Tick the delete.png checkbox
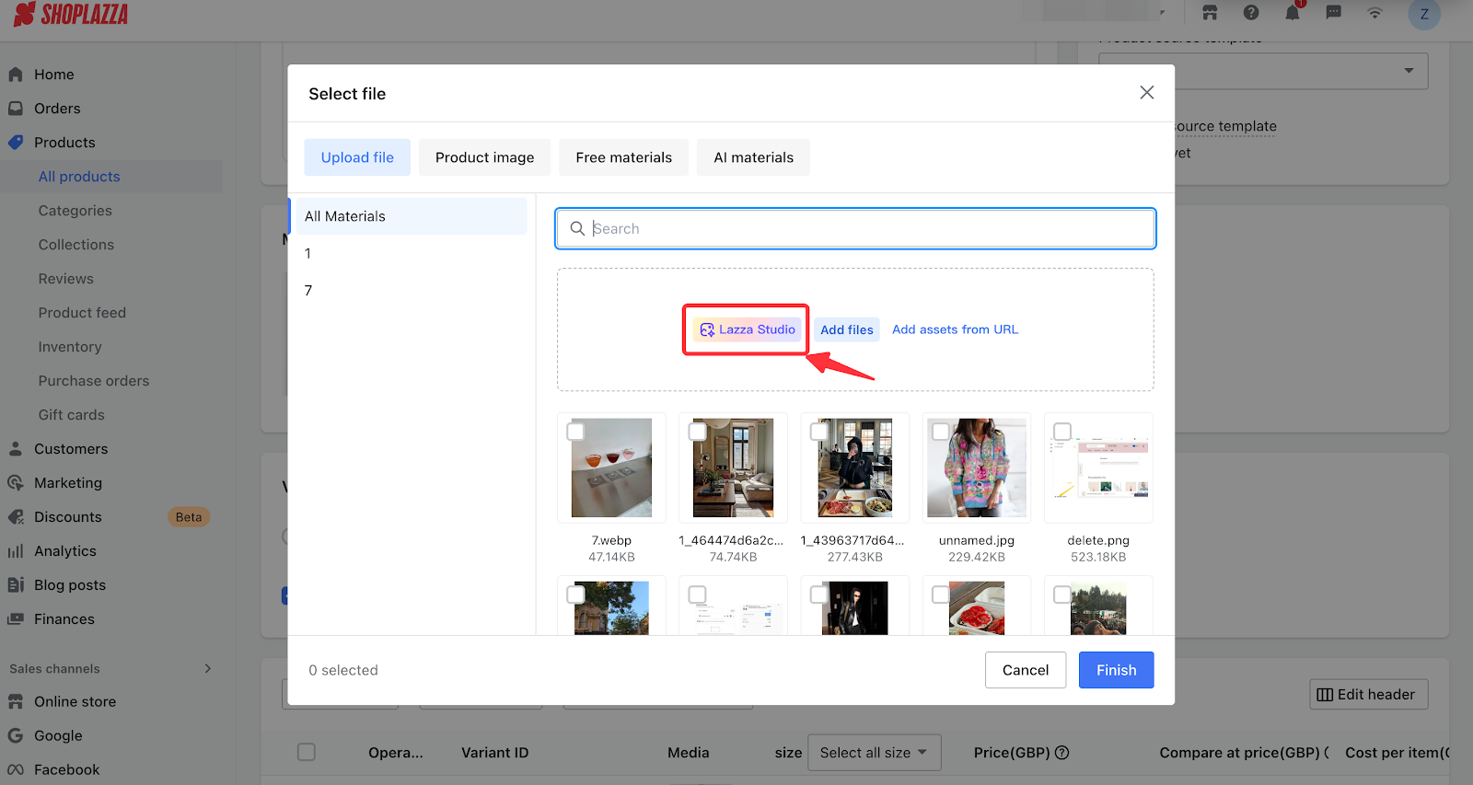The width and height of the screenshot is (1473, 785). pos(1061,432)
